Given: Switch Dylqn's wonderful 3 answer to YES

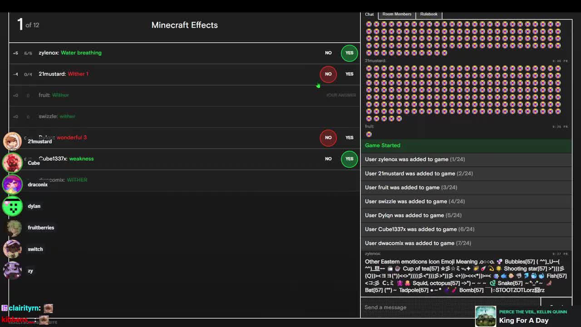Looking at the screenshot, I should coord(349,138).
